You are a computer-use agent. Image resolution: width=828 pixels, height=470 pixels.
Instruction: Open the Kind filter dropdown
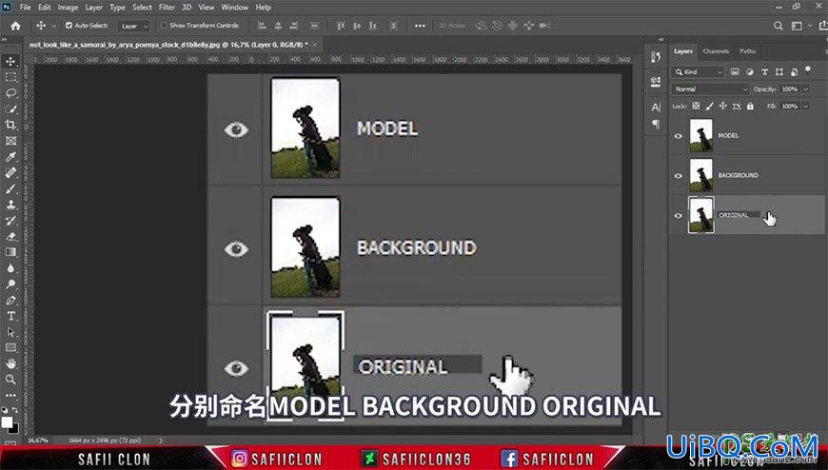[x=699, y=71]
